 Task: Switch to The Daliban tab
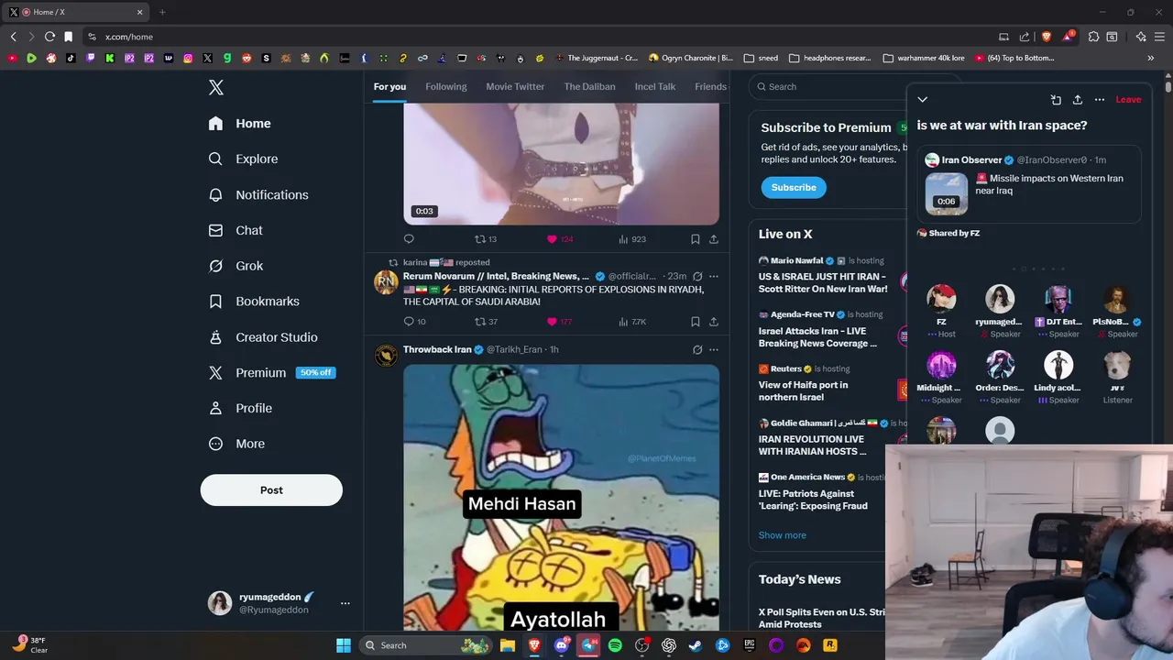(589, 86)
